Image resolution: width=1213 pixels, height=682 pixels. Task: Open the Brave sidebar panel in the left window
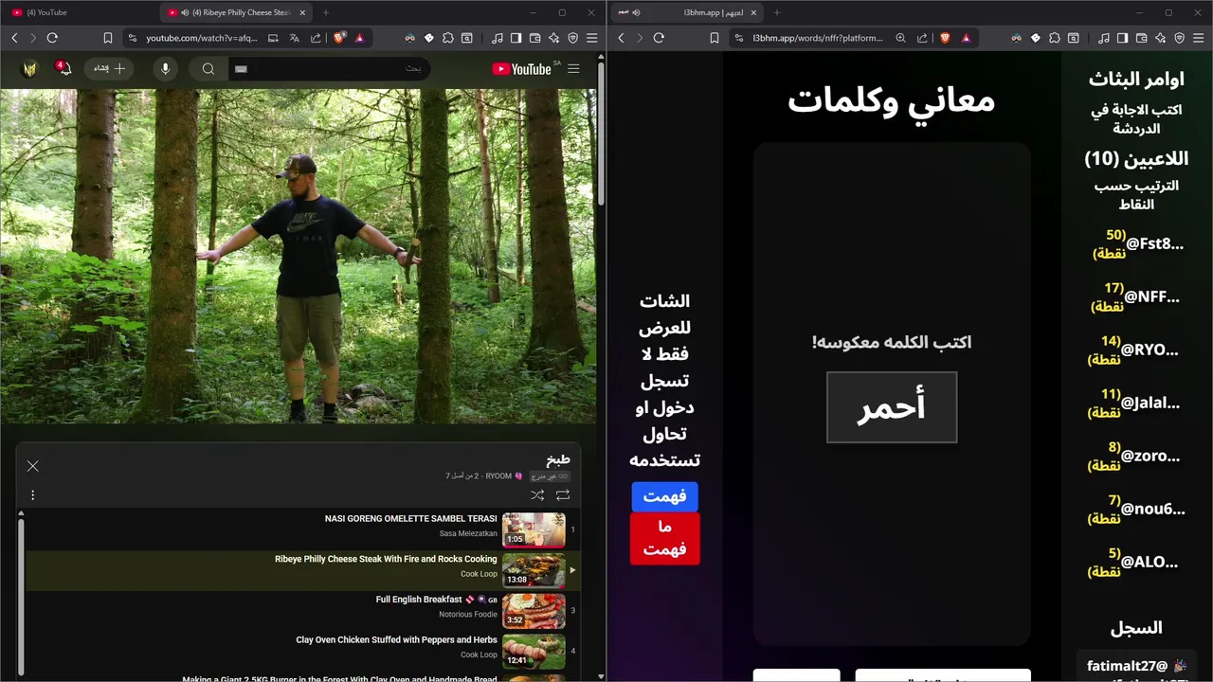click(516, 38)
